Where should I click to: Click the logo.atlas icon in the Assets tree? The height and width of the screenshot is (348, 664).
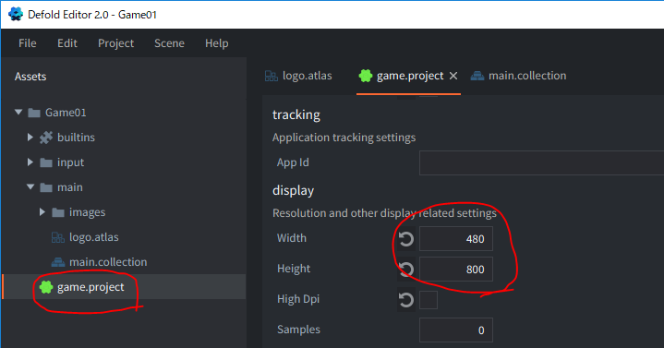point(58,237)
